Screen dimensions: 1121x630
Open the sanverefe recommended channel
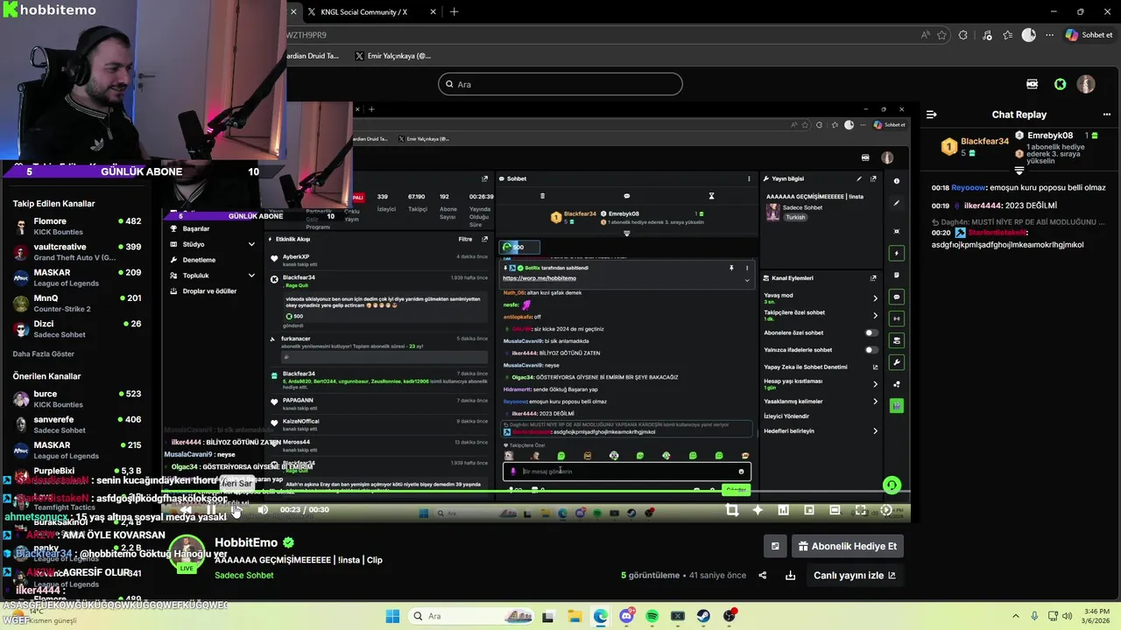tap(77, 424)
